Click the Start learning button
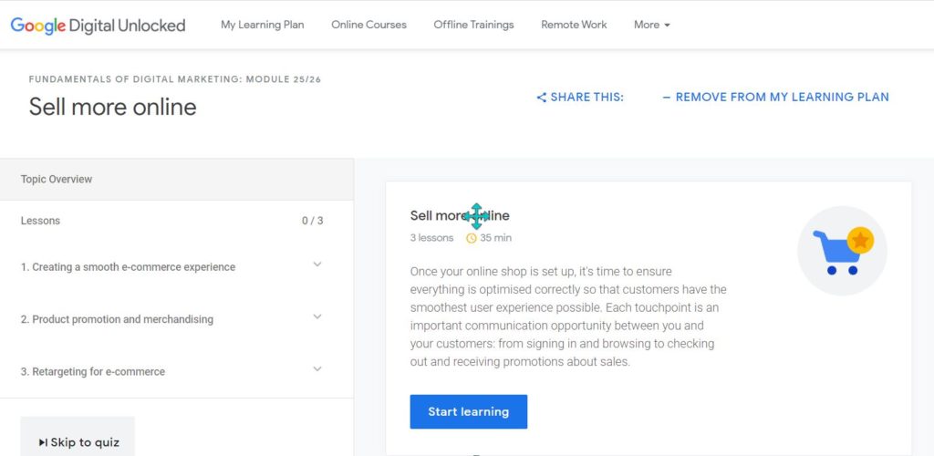 (468, 411)
